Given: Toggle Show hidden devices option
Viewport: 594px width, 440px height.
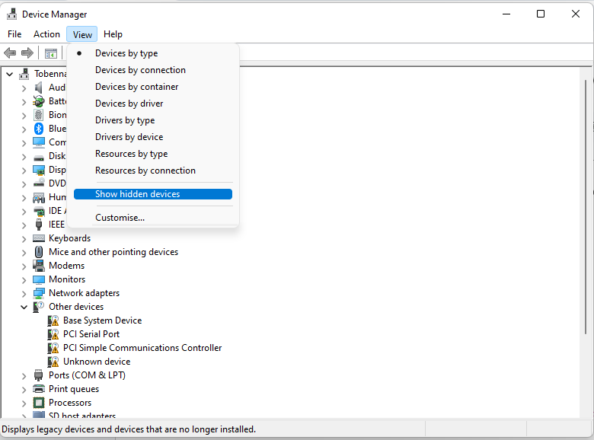Looking at the screenshot, I should click(137, 194).
